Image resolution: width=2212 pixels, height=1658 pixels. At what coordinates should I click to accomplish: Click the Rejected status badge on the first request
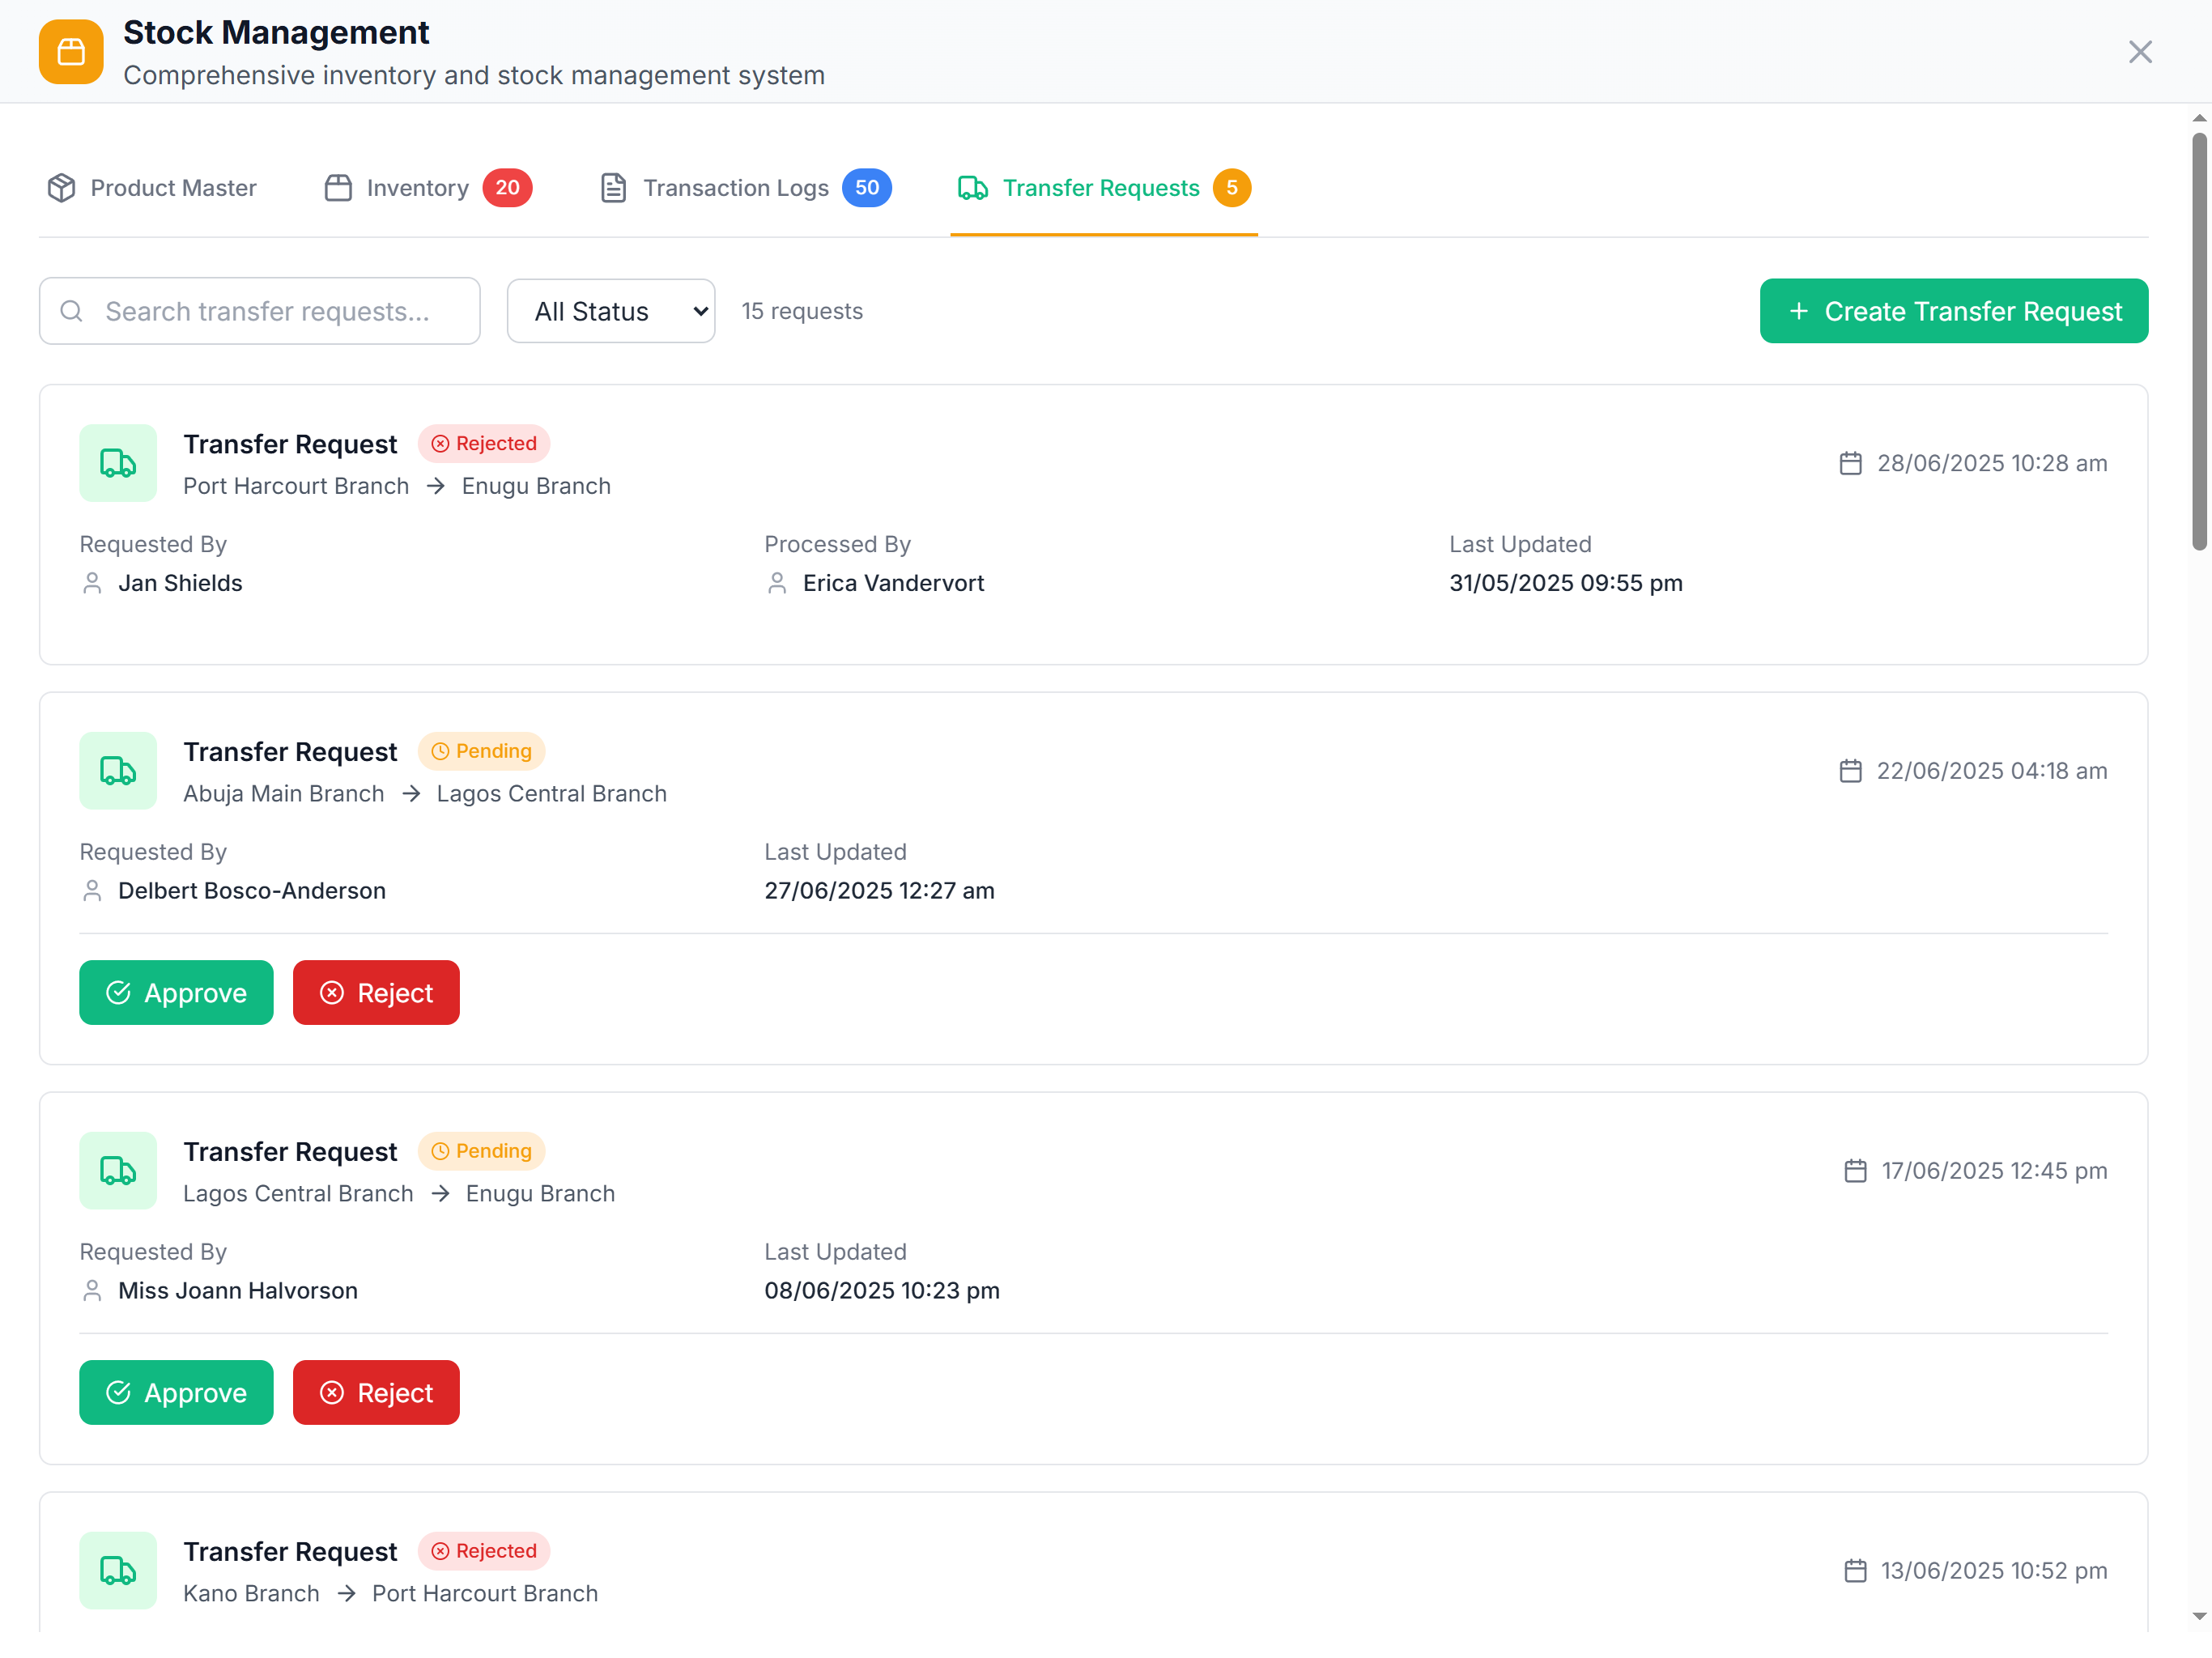(x=484, y=444)
